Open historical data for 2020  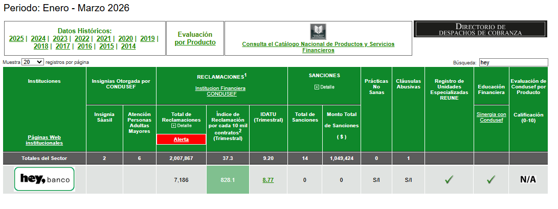click(x=126, y=38)
